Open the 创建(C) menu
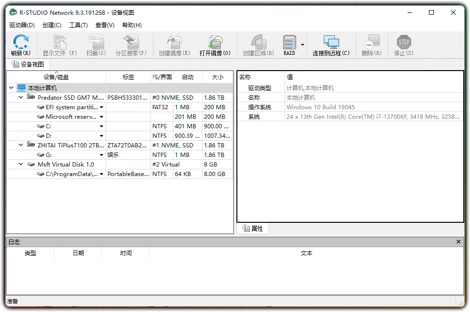Viewport: 470px width, 312px height. point(52,25)
